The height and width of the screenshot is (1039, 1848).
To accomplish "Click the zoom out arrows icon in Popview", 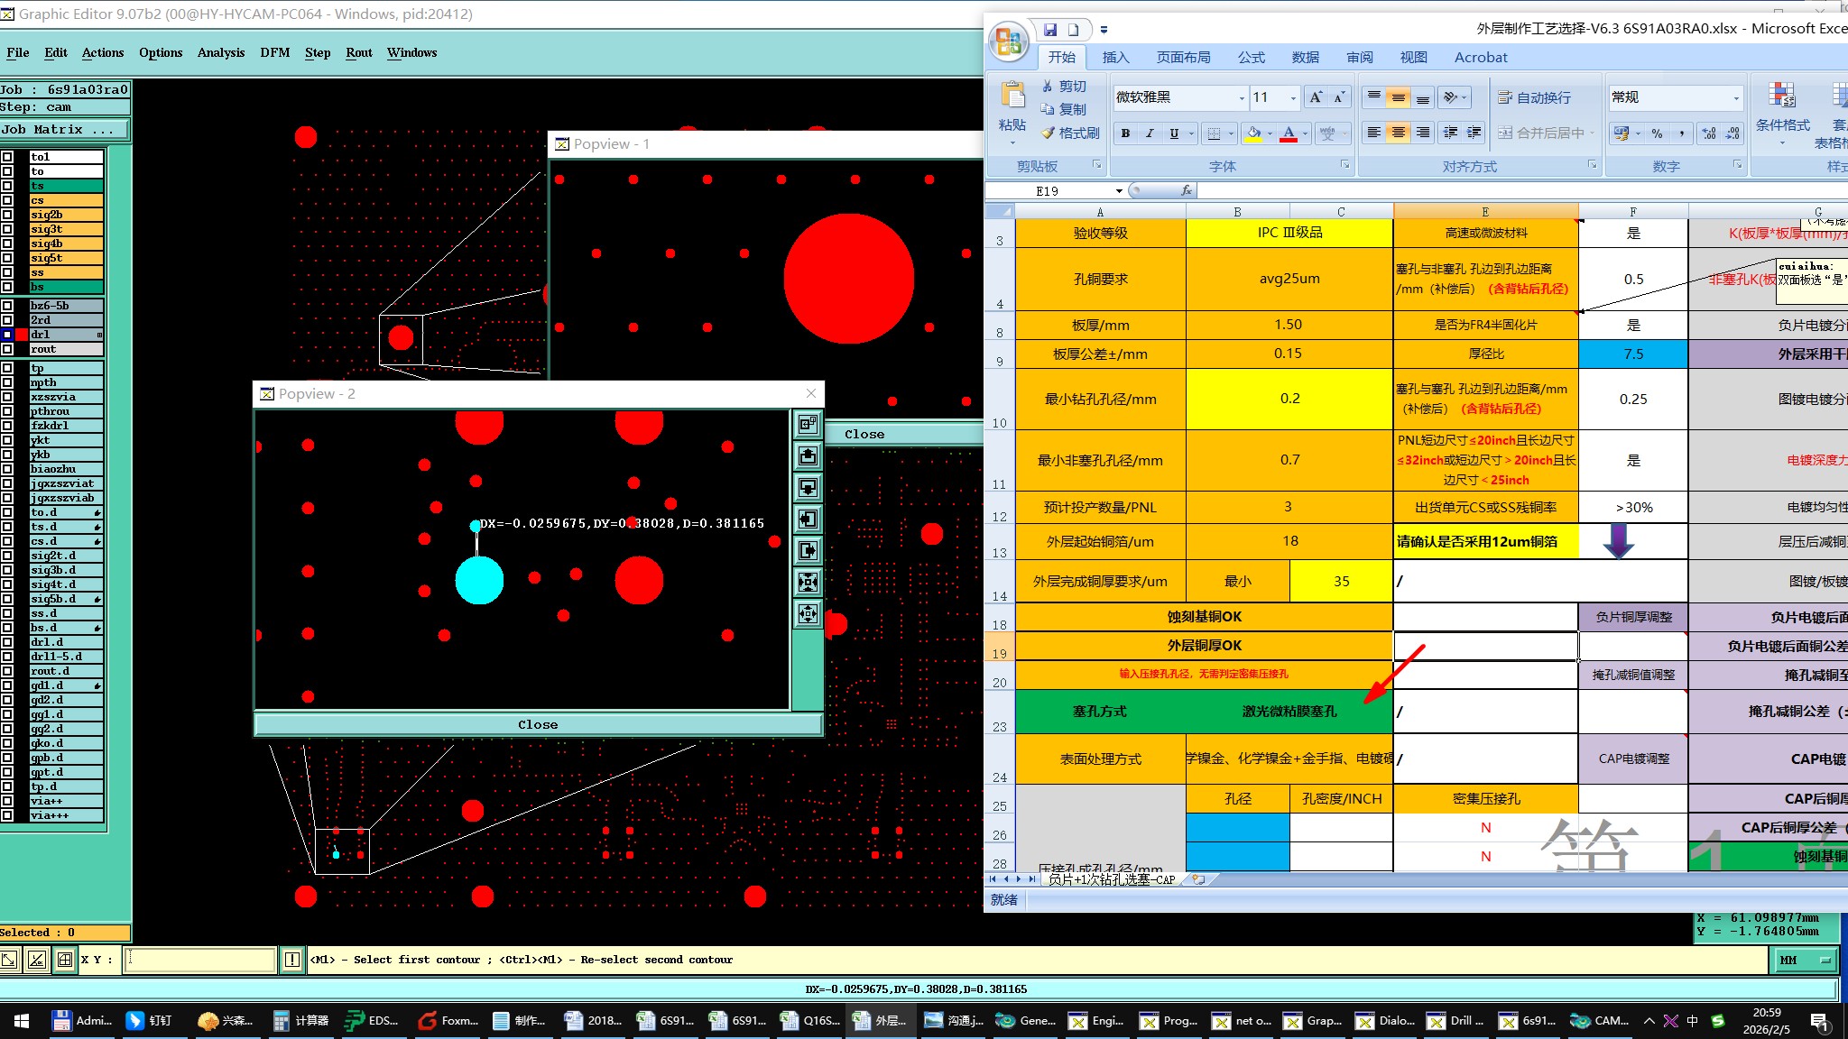I will coord(808,614).
